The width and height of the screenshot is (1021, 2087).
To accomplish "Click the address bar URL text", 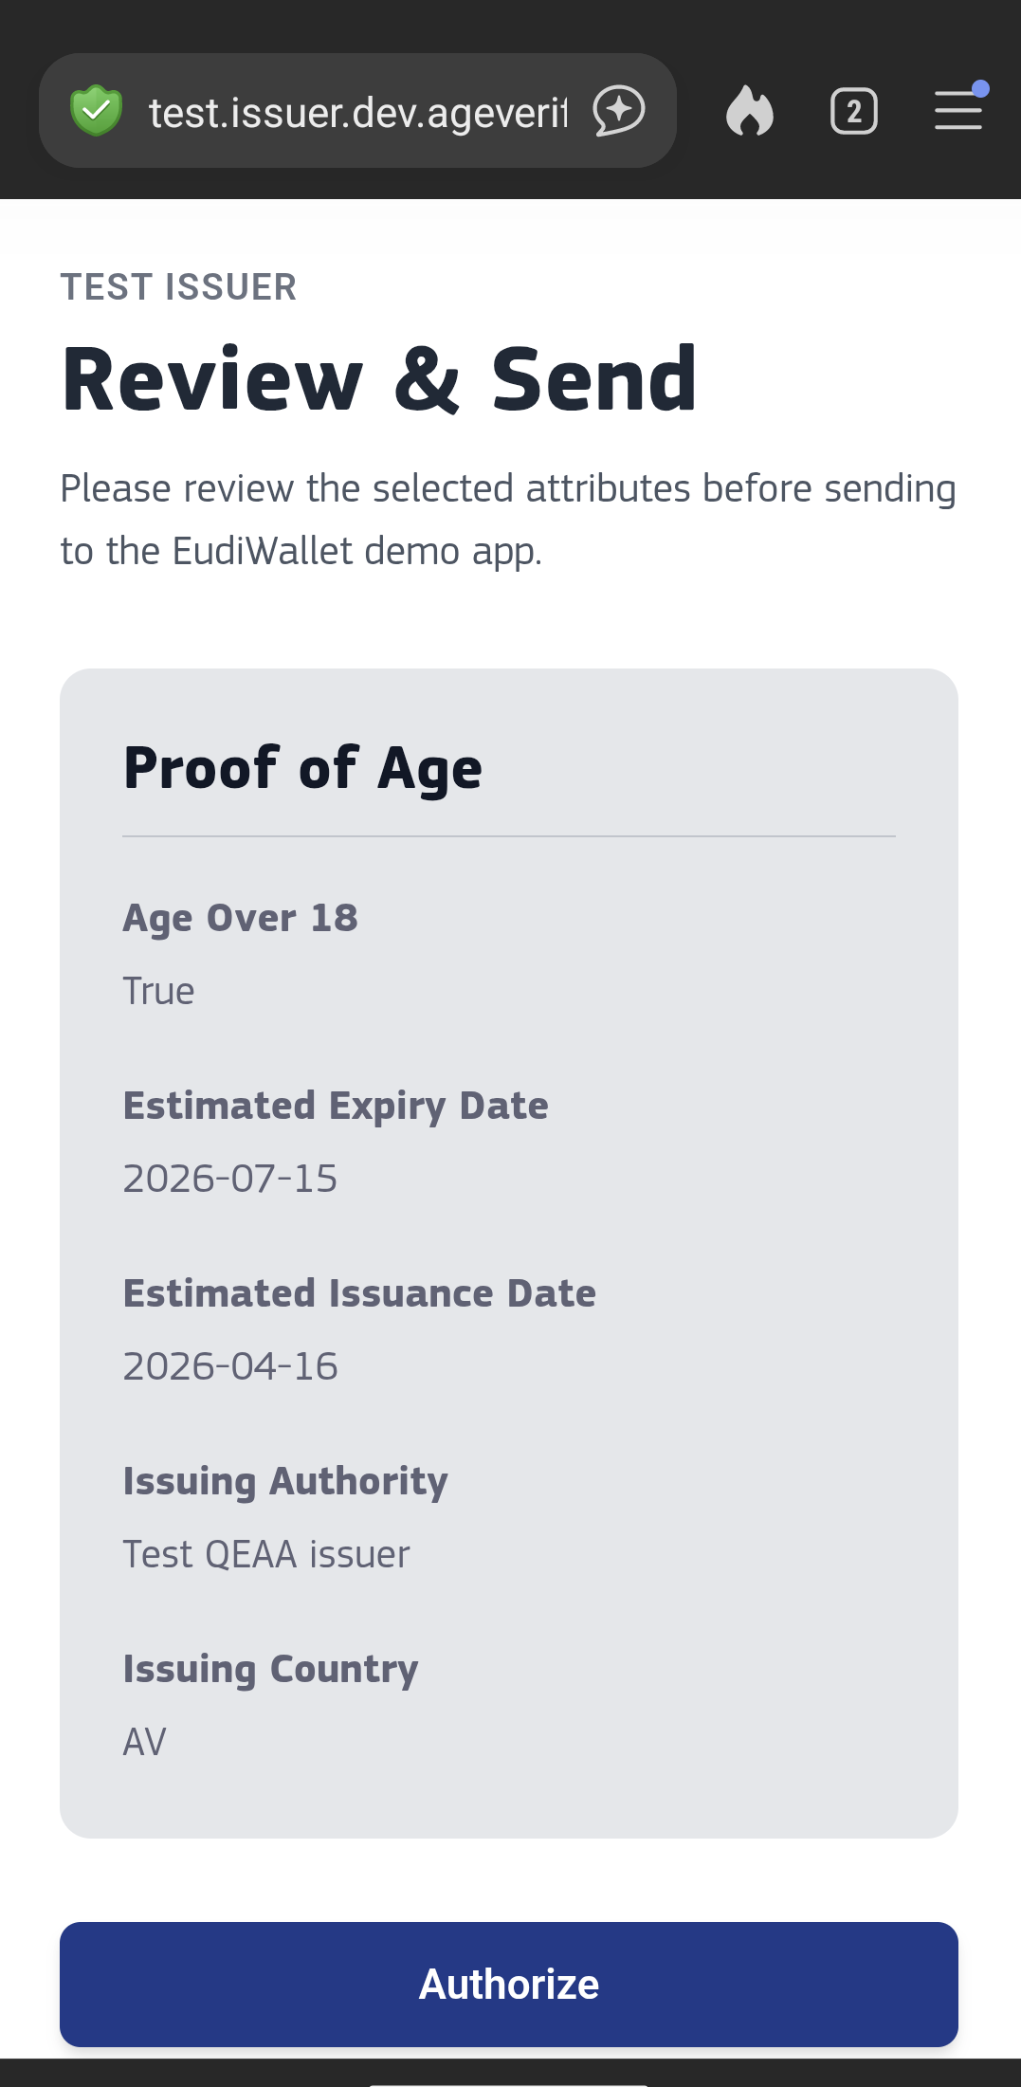I will [x=358, y=113].
